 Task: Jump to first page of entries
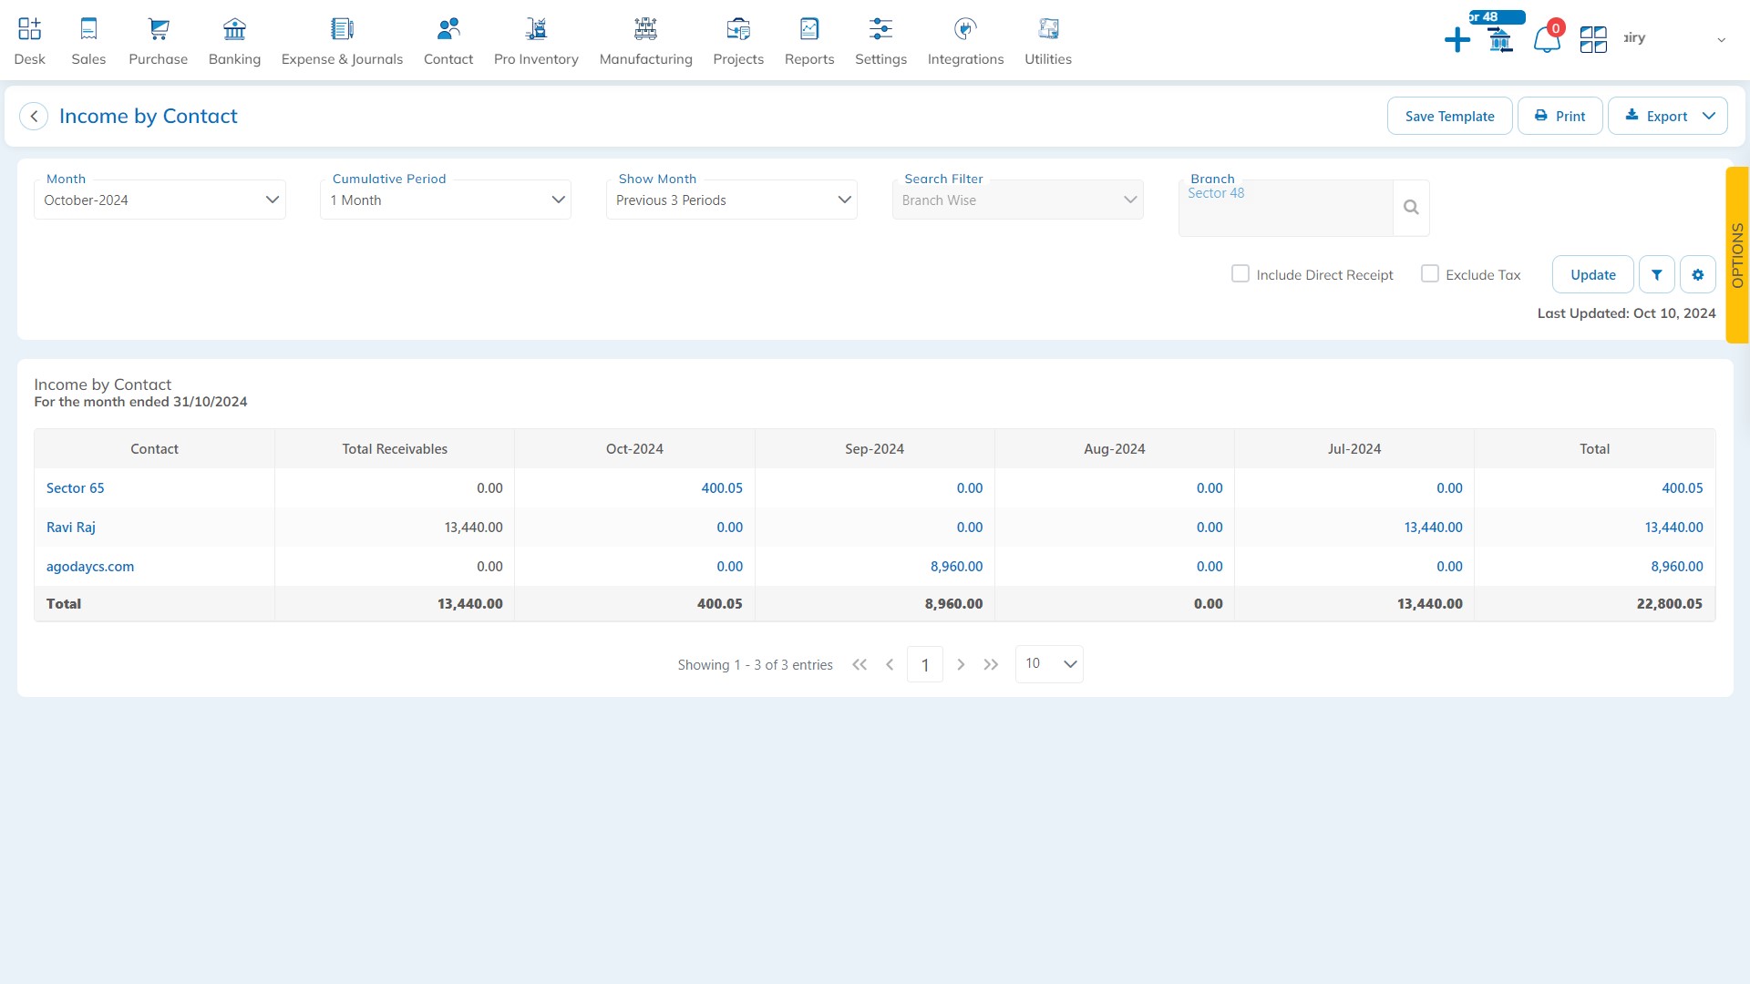(x=860, y=665)
